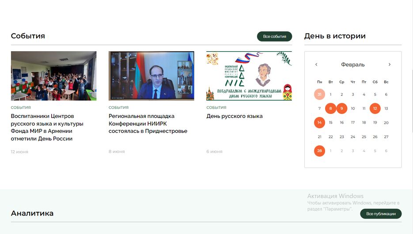Viewport: 413px width, 234px height.
Task: Select highlighted date 8 in calendar
Action: pos(330,109)
